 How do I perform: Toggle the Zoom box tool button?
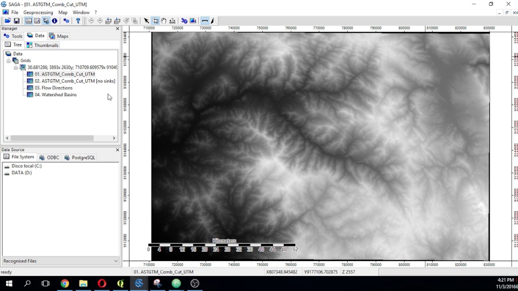click(x=155, y=21)
